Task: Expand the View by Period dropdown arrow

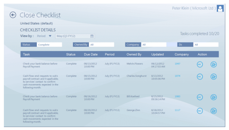Action: click(50, 36)
